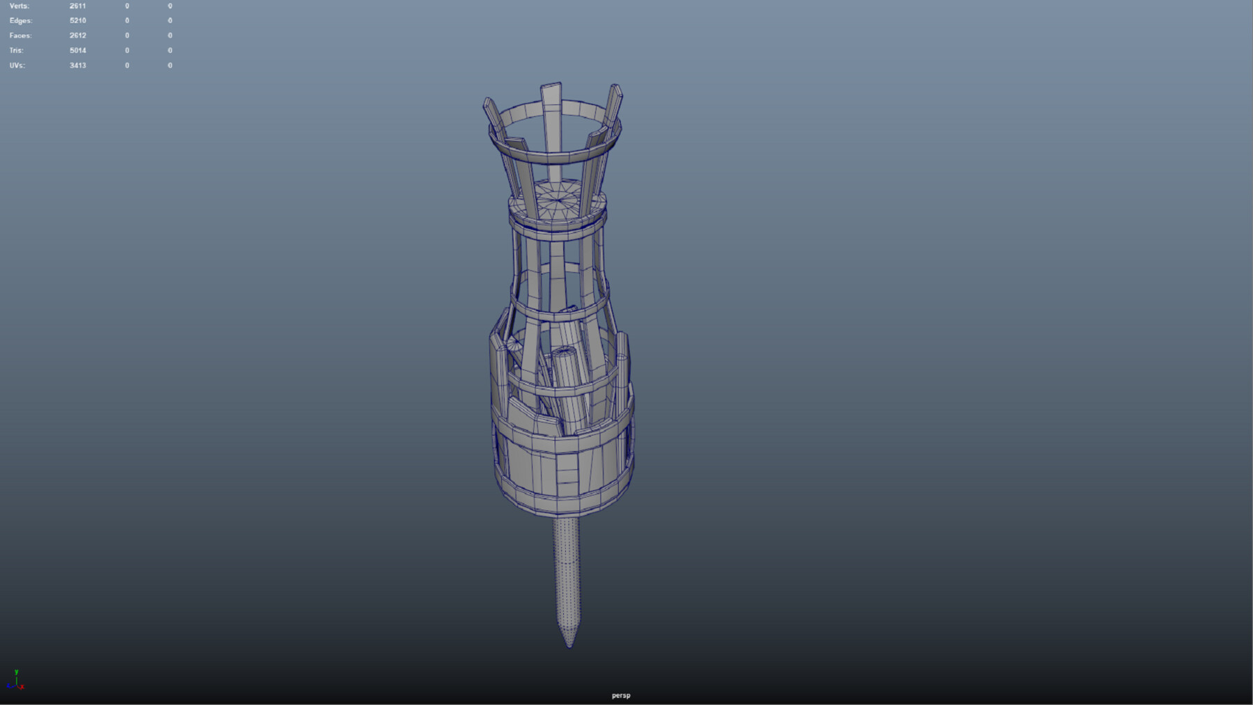Image resolution: width=1253 pixels, height=705 pixels.
Task: Click the UVs count value 3413
Action: [x=78, y=65]
